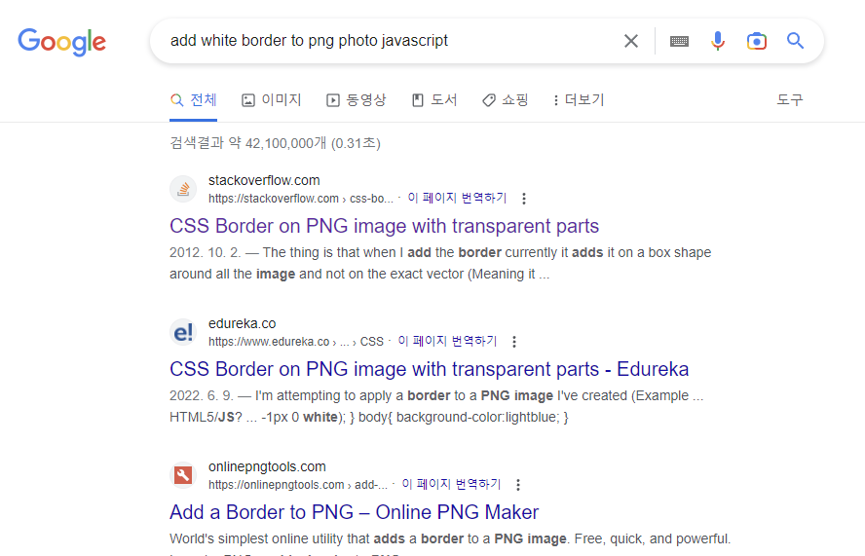
Task: Expand the 더보기 menu
Action: click(x=579, y=100)
